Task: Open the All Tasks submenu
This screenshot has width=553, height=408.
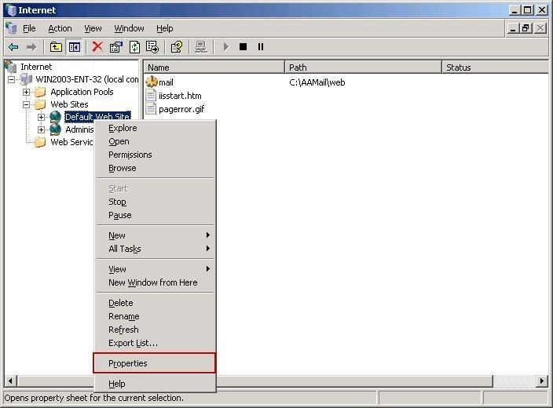Action: [156, 249]
